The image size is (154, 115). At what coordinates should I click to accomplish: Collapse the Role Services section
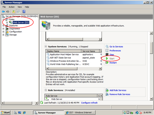46,90
